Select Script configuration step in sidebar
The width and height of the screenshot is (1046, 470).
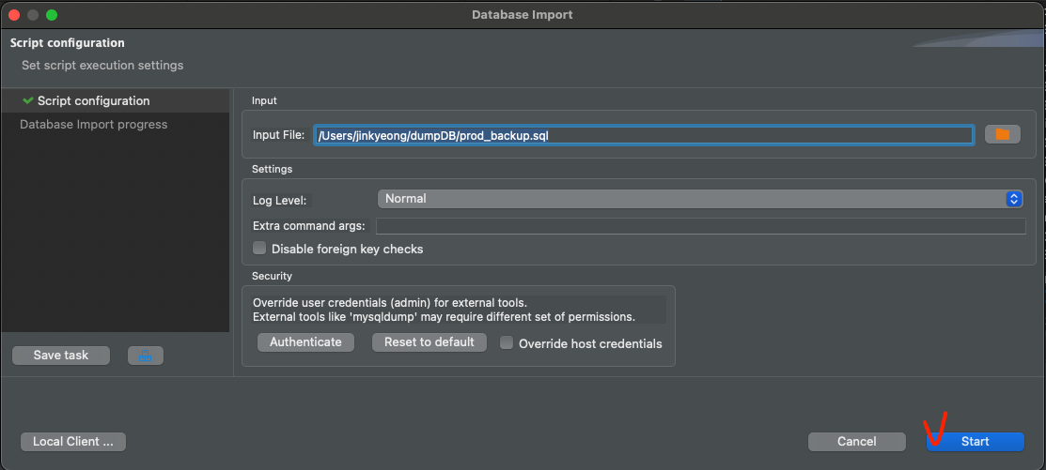93,100
